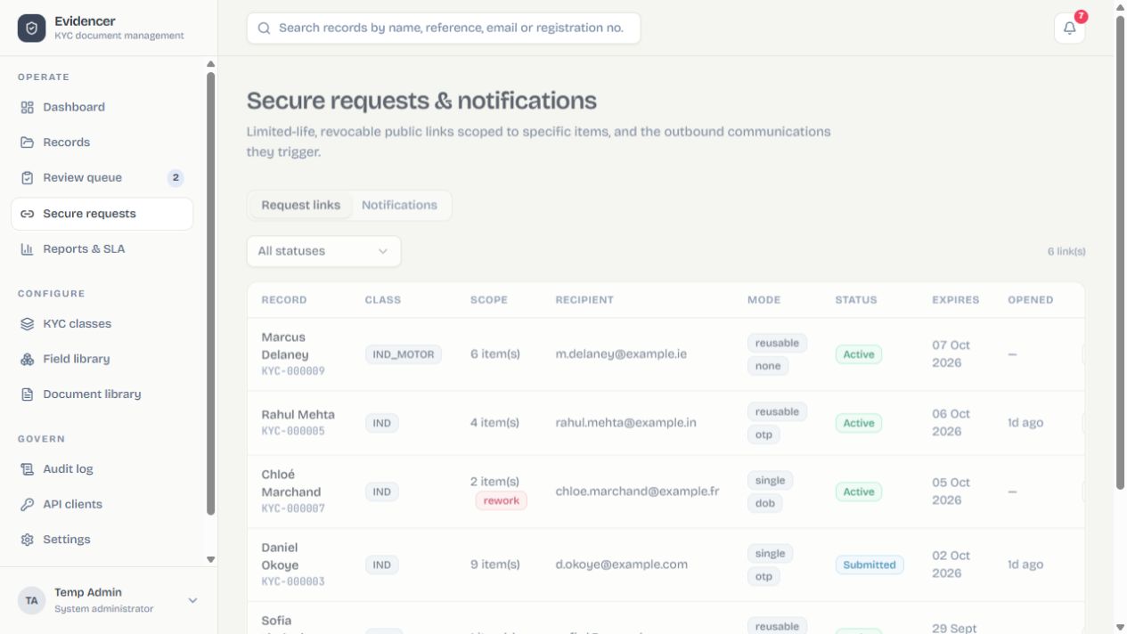Click the RECORD column header
The width and height of the screenshot is (1127, 634).
coord(284,300)
